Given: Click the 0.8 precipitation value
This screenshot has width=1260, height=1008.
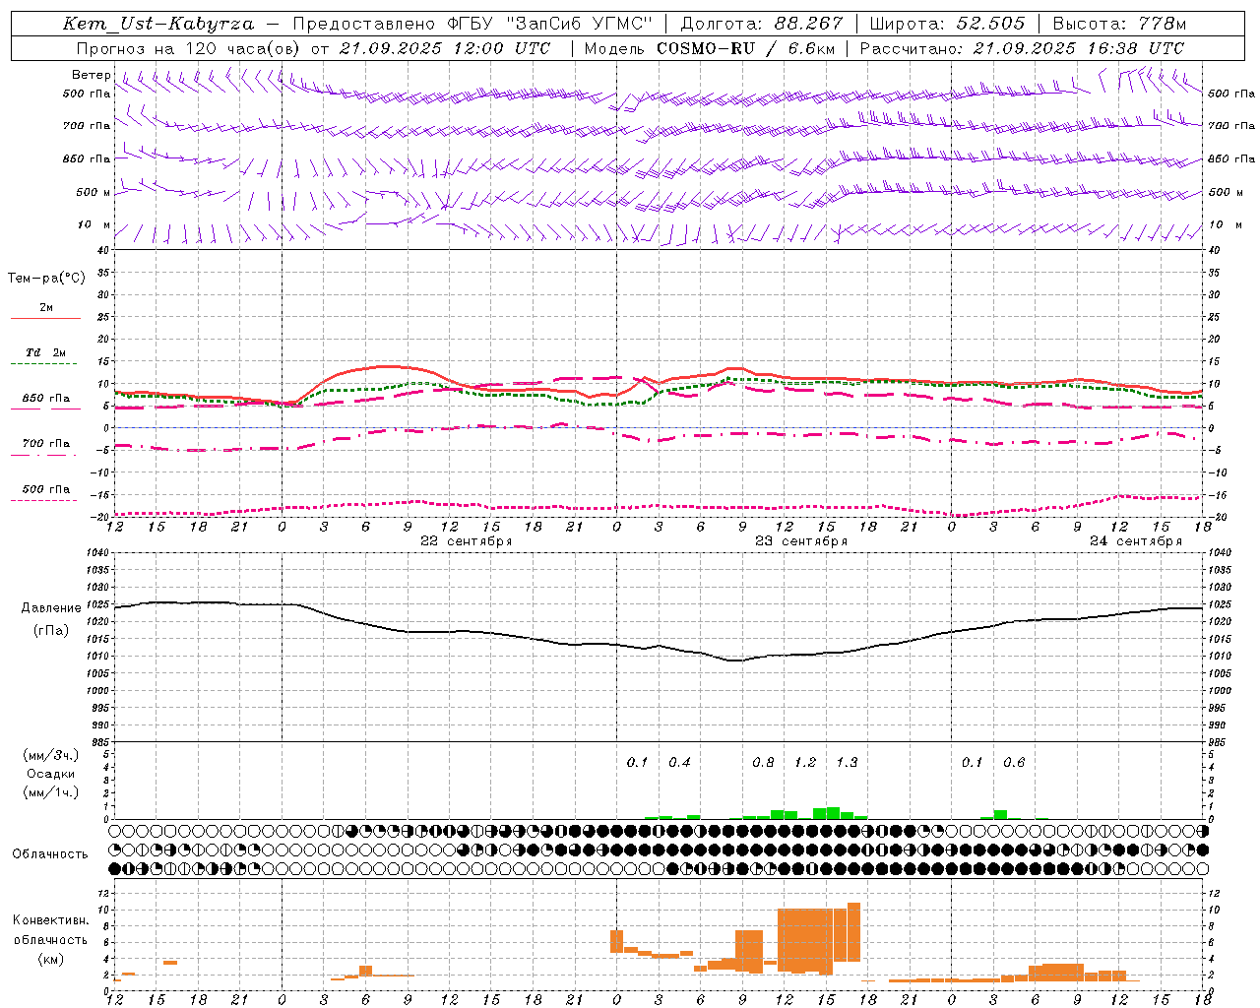Looking at the screenshot, I should (x=763, y=762).
